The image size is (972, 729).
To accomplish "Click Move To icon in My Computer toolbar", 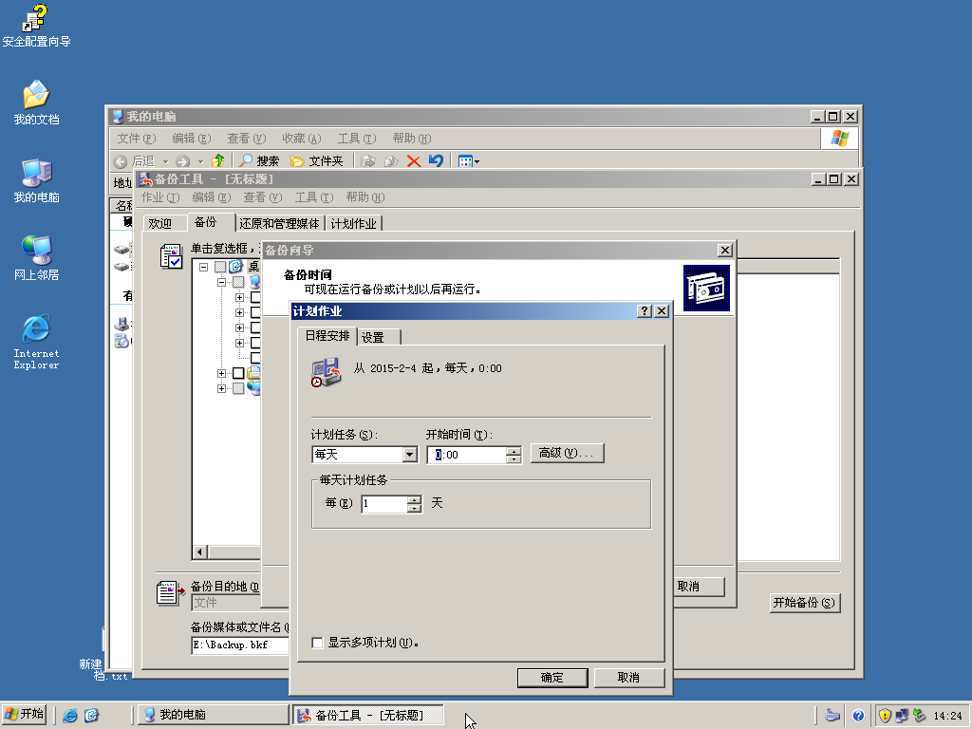I will point(368,161).
